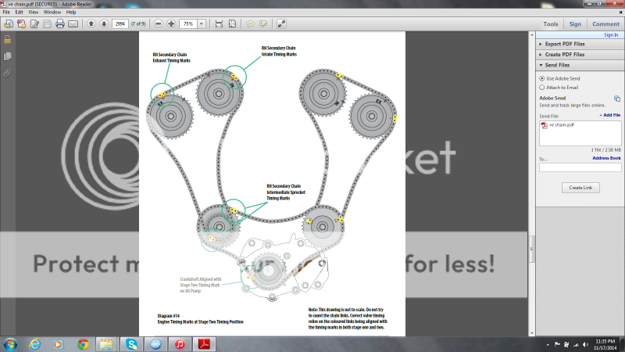The height and width of the screenshot is (352, 625).
Task: Open the View menu
Action: pos(33,13)
